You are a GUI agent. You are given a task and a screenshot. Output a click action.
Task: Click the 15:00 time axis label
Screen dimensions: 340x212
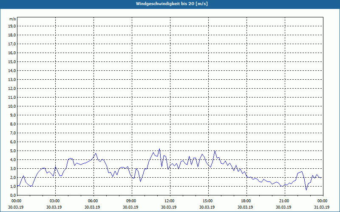tap(208, 201)
